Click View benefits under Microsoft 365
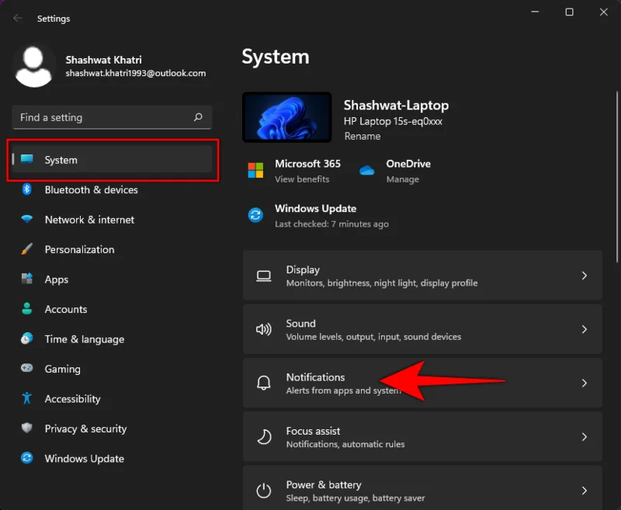The image size is (621, 510). 301,177
